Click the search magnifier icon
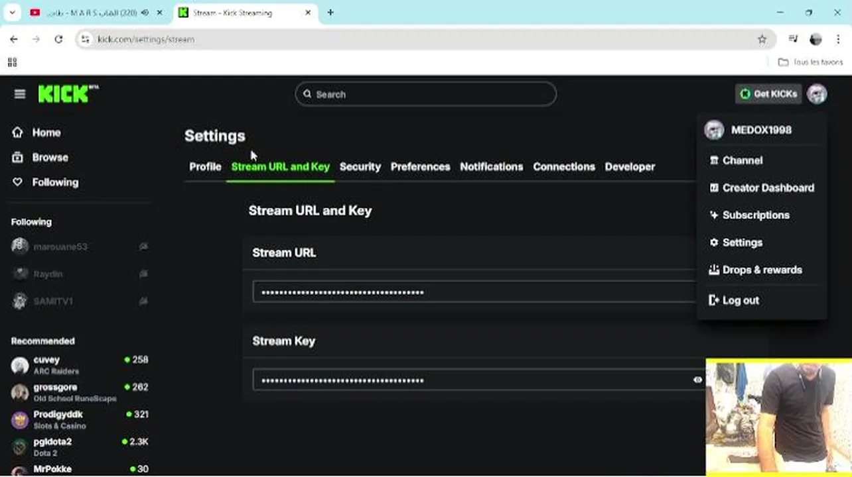The width and height of the screenshot is (852, 477). pyautogui.click(x=307, y=94)
